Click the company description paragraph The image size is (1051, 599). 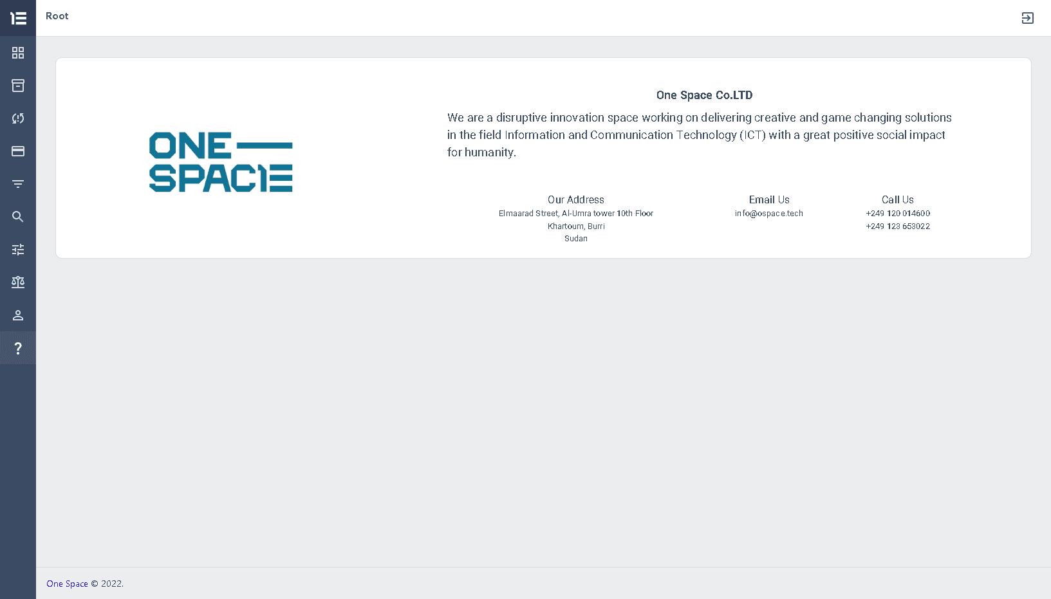[x=698, y=134]
